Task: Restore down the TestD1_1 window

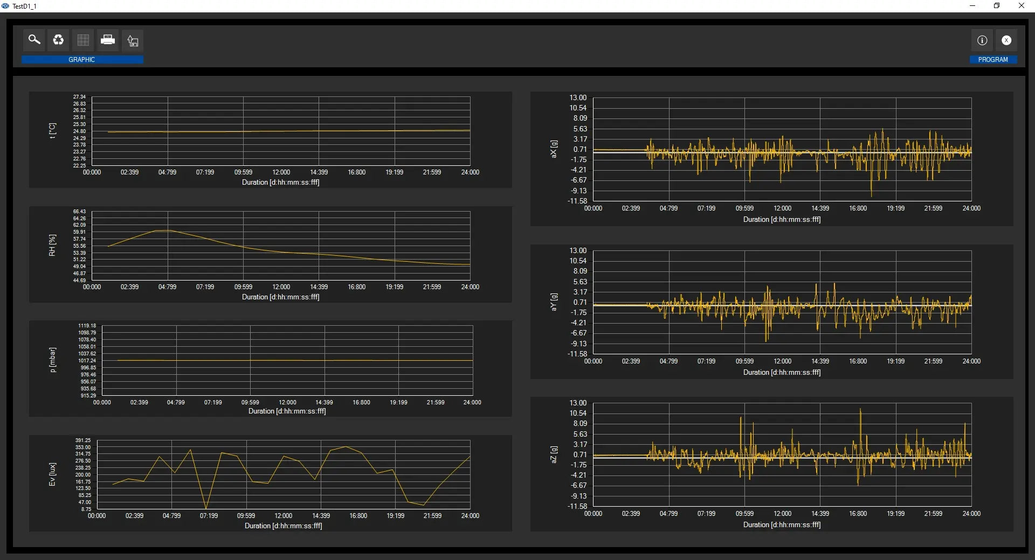Action: click(997, 6)
